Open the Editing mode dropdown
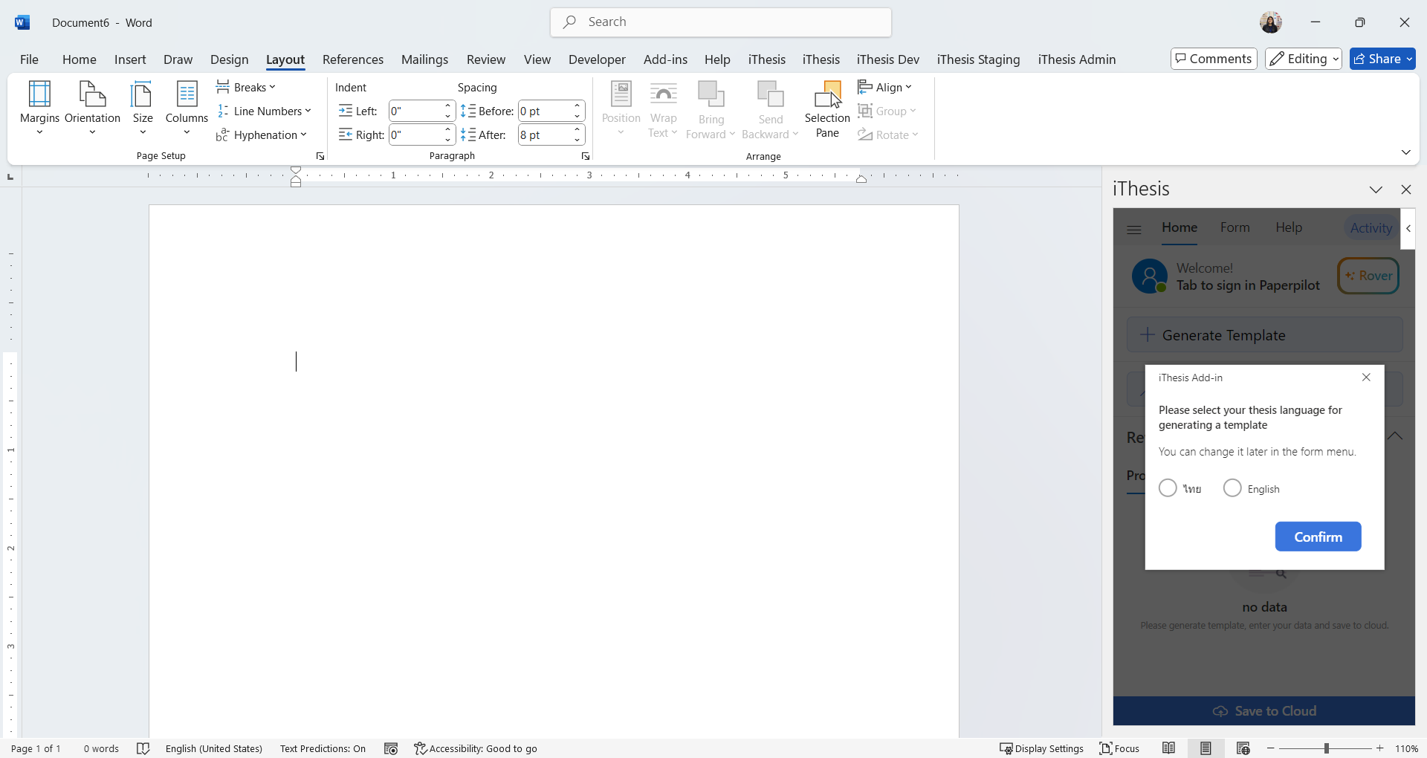Screen dimensions: 1427x758 [1304, 59]
